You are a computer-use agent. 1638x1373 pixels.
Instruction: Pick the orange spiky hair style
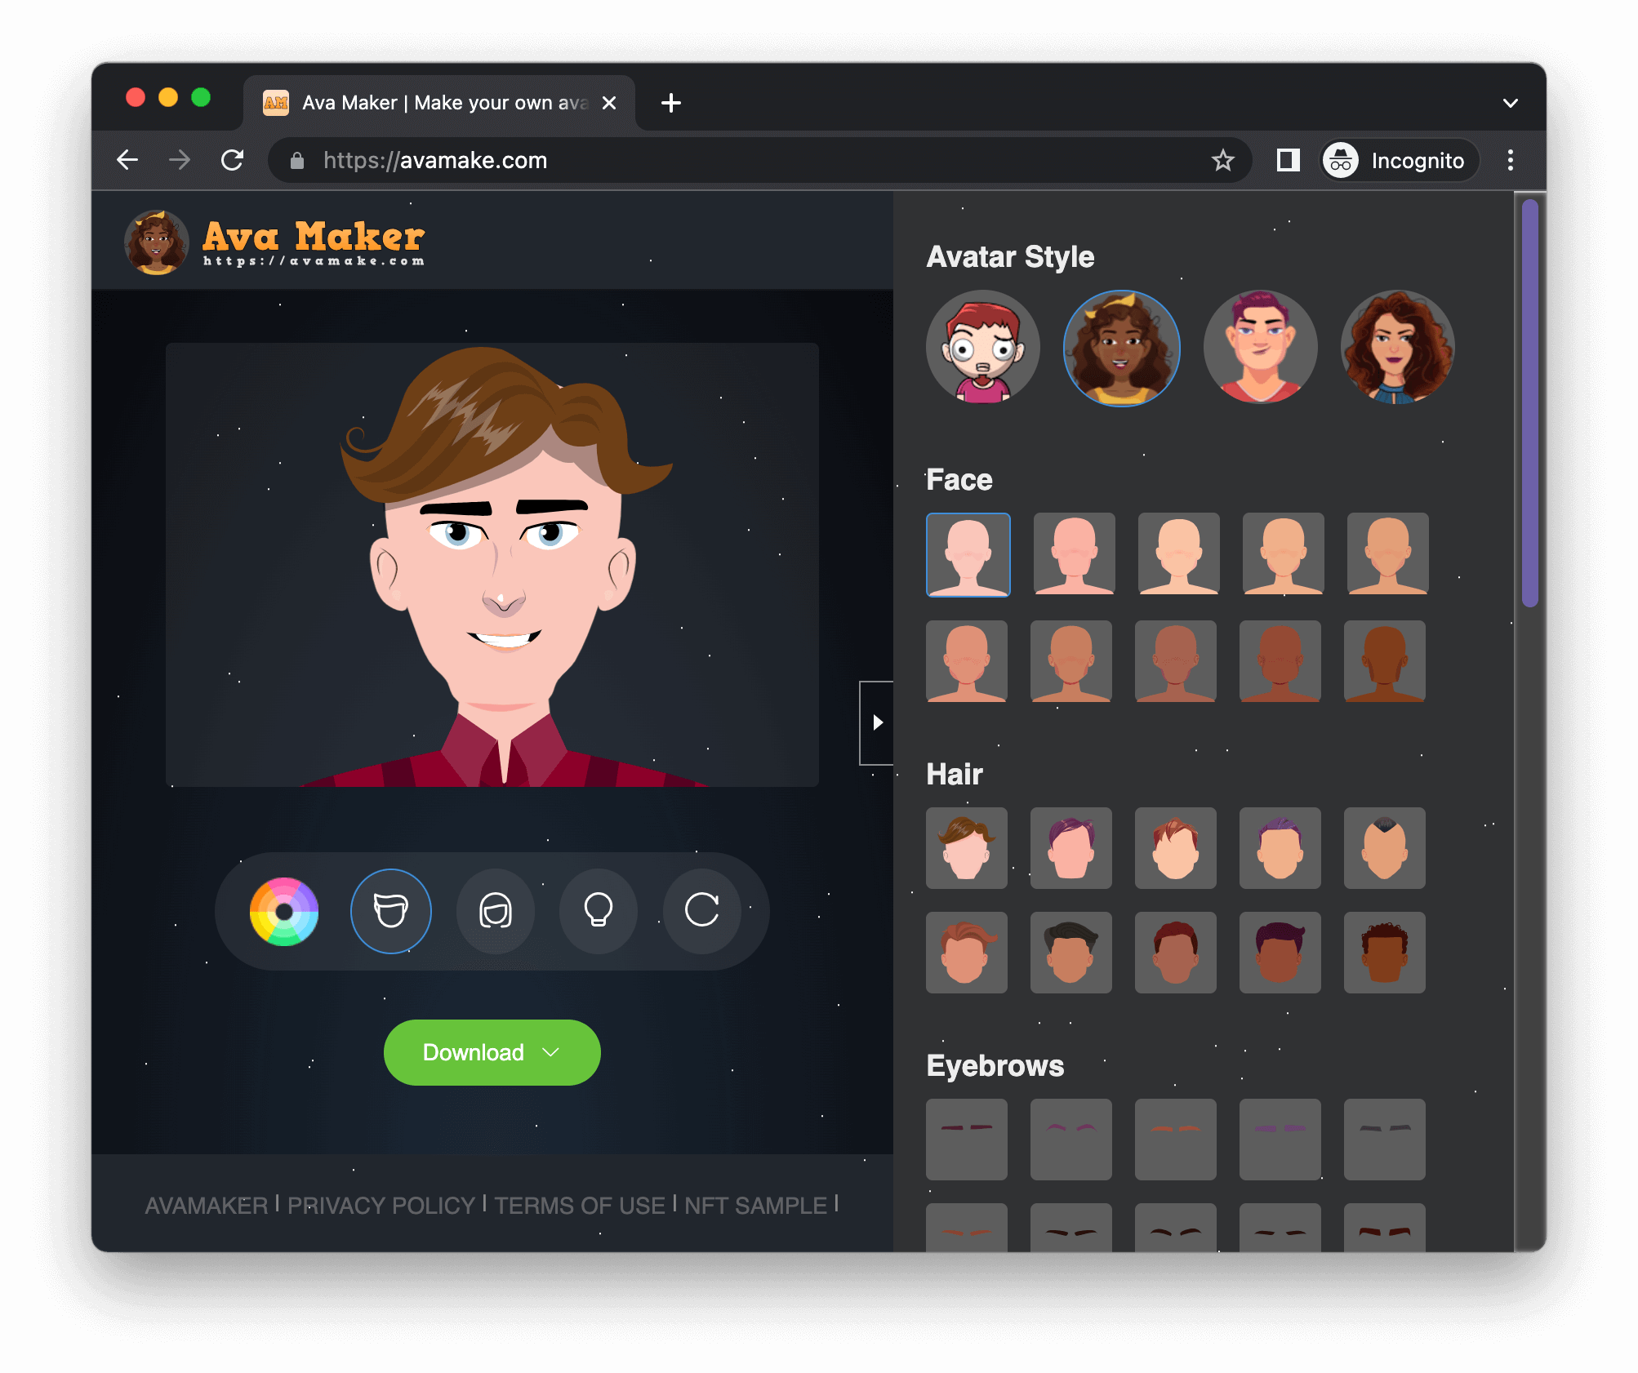tap(1176, 848)
